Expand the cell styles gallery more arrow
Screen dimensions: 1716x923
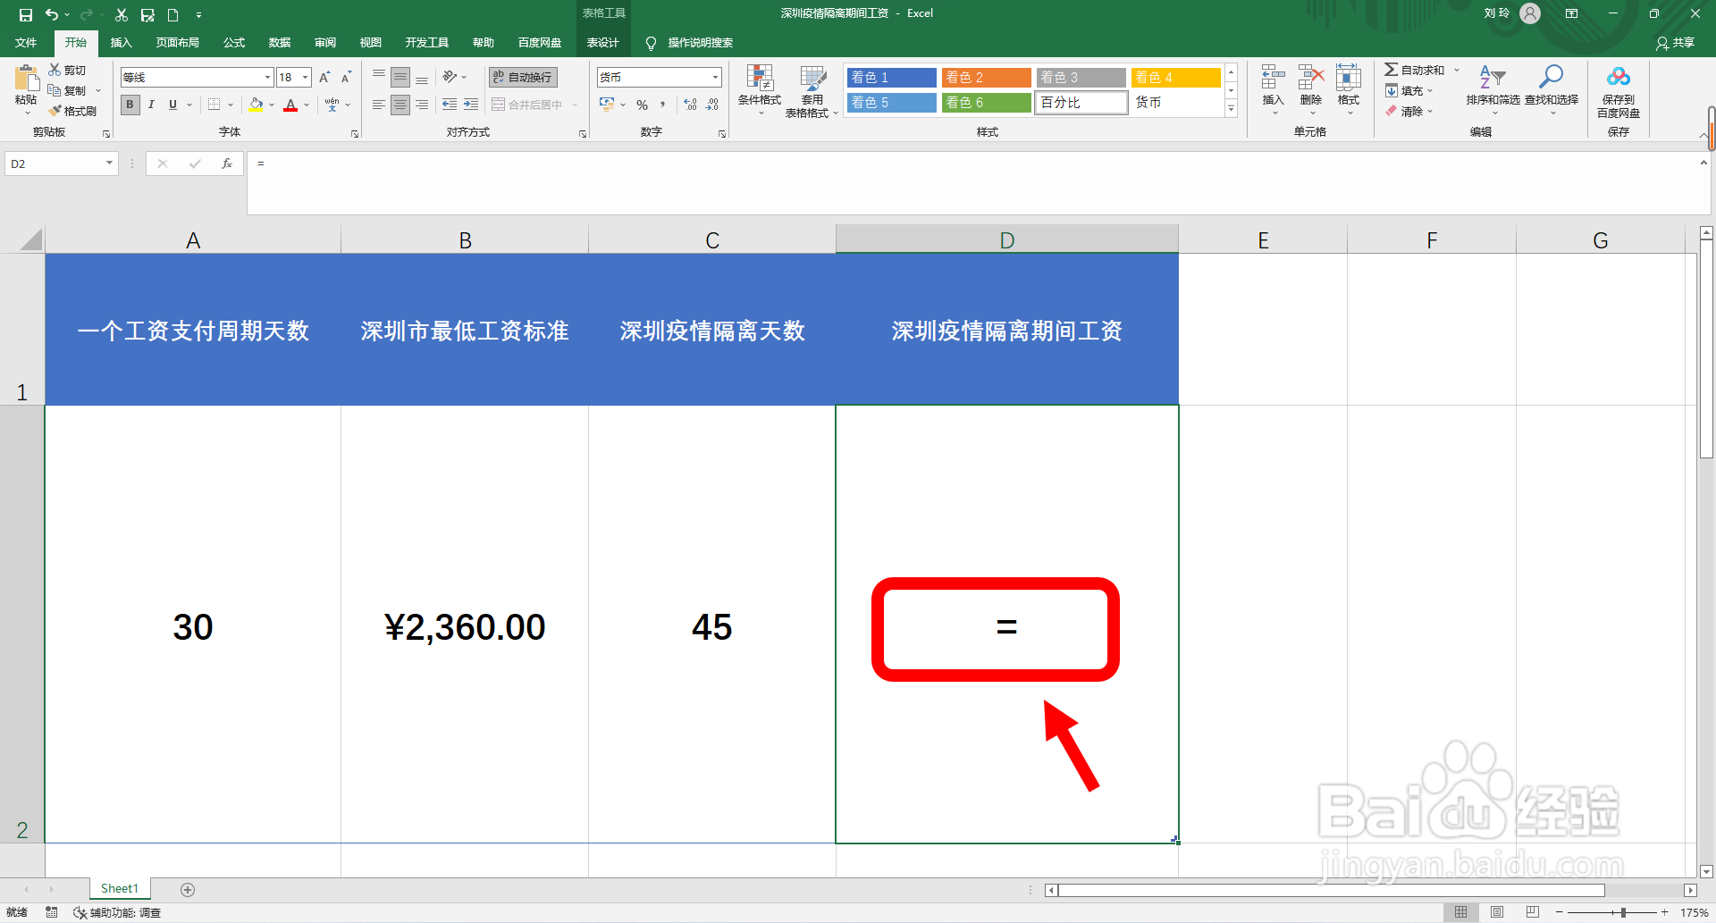click(x=1231, y=109)
